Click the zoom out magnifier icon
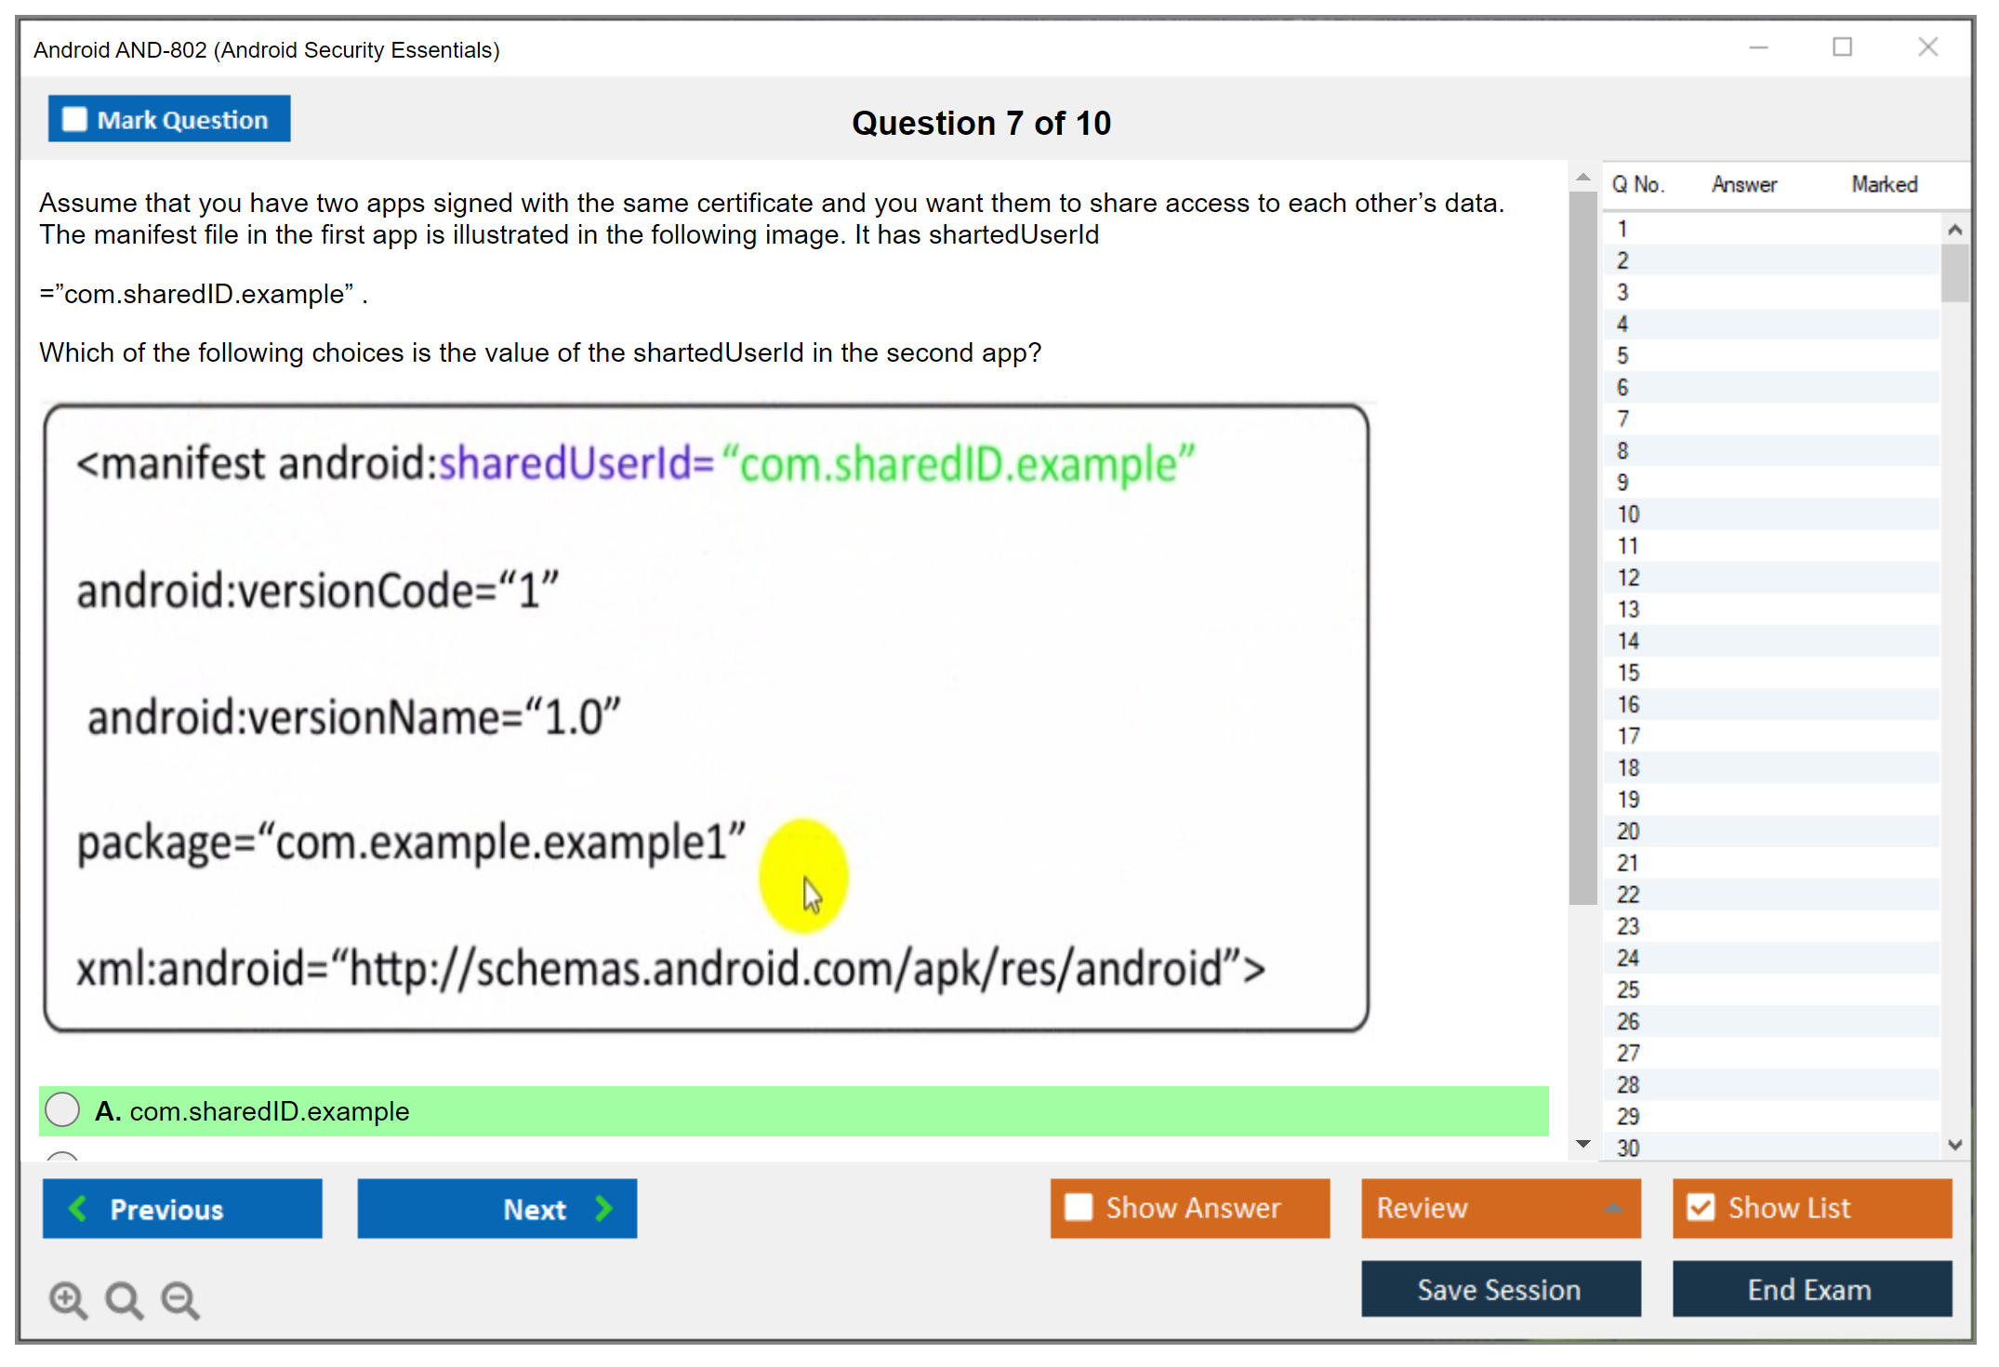 click(x=179, y=1299)
